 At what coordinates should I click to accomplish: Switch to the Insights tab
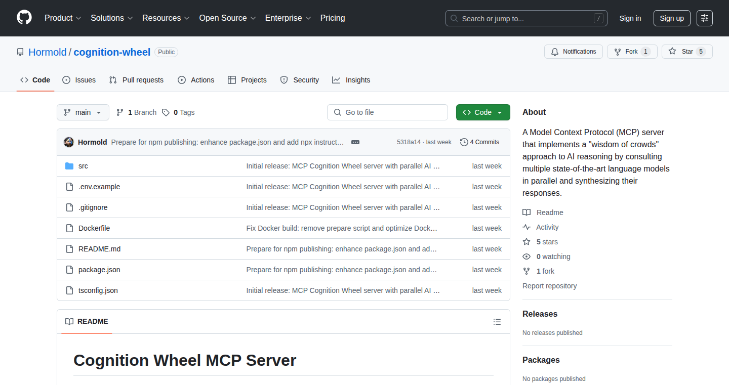coord(351,80)
